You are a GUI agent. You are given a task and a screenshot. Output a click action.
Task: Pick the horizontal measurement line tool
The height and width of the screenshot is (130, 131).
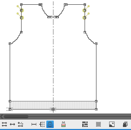point(34,124)
